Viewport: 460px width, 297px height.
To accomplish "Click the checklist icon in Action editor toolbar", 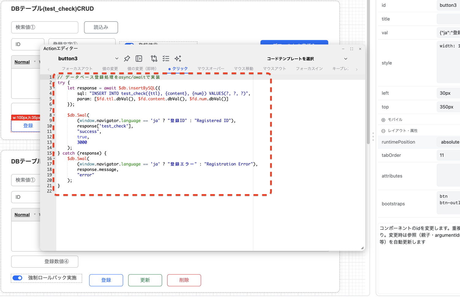I will tap(166, 59).
